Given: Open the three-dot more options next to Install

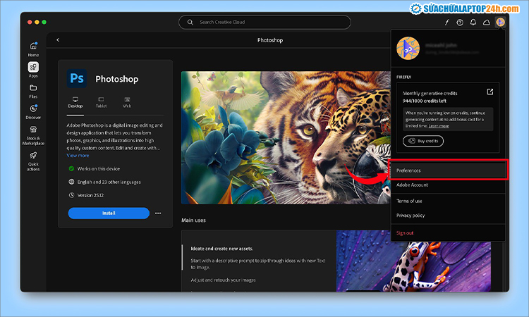Looking at the screenshot, I should tap(158, 213).
